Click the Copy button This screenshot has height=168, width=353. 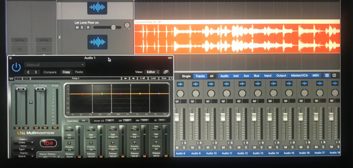coord(66,72)
